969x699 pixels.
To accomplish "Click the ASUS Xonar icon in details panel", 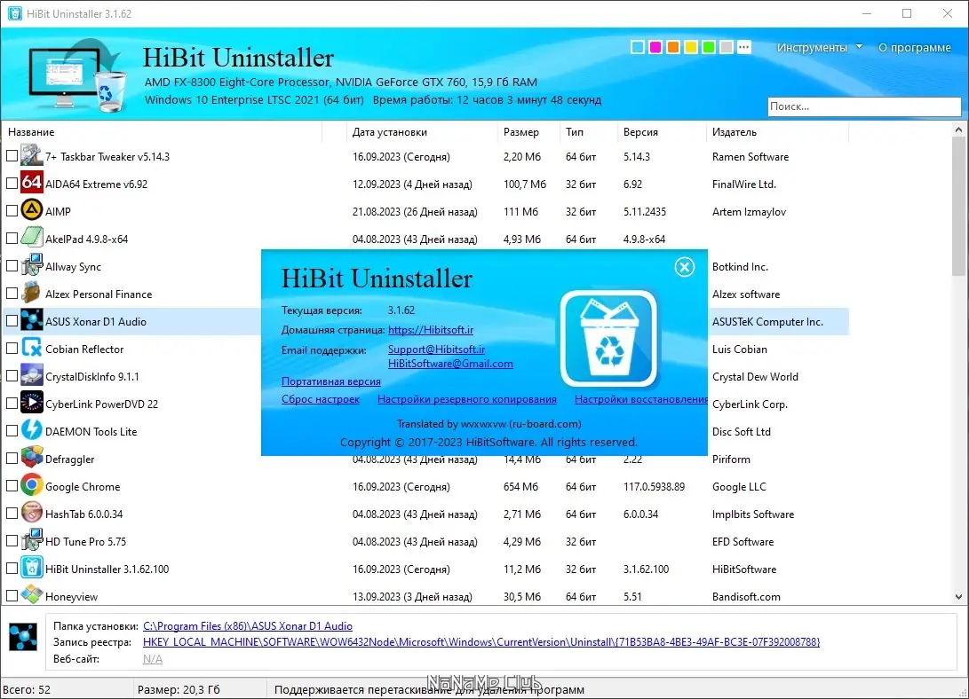I will point(23,637).
